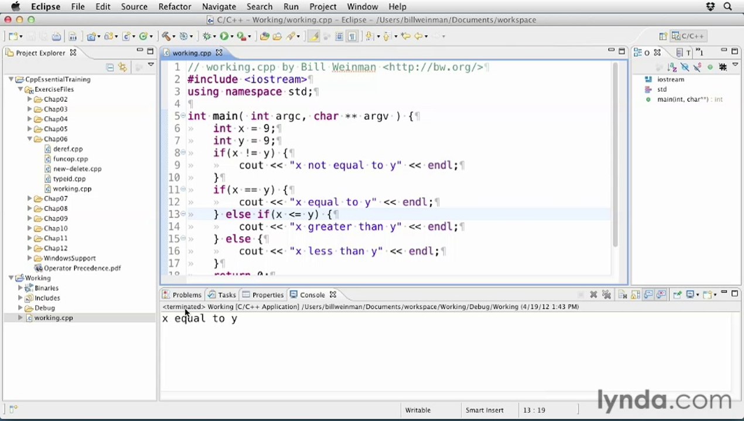The image size is (744, 421).
Task: Toggle Scroll Lock in Console toolbar
Action: click(635, 295)
